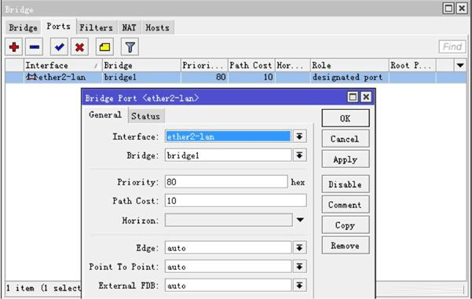Expand the Bridge dropdown list

pyautogui.click(x=299, y=155)
